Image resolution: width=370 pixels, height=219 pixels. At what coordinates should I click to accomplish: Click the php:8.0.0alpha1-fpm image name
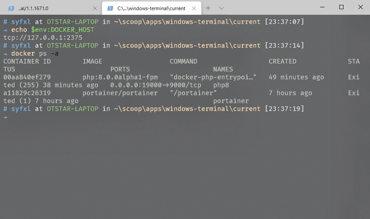point(120,77)
